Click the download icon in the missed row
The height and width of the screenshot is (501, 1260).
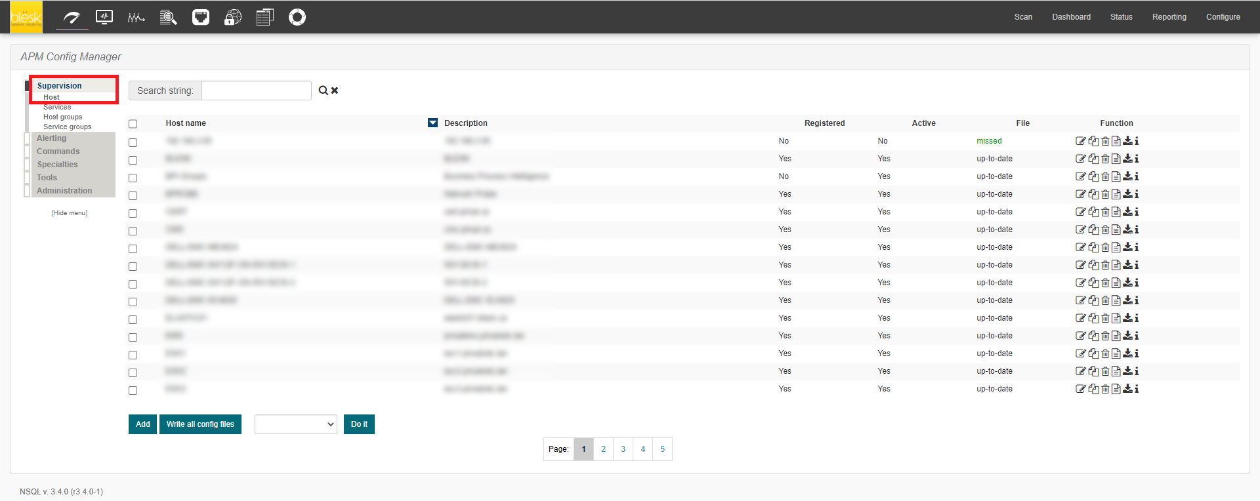coord(1127,141)
